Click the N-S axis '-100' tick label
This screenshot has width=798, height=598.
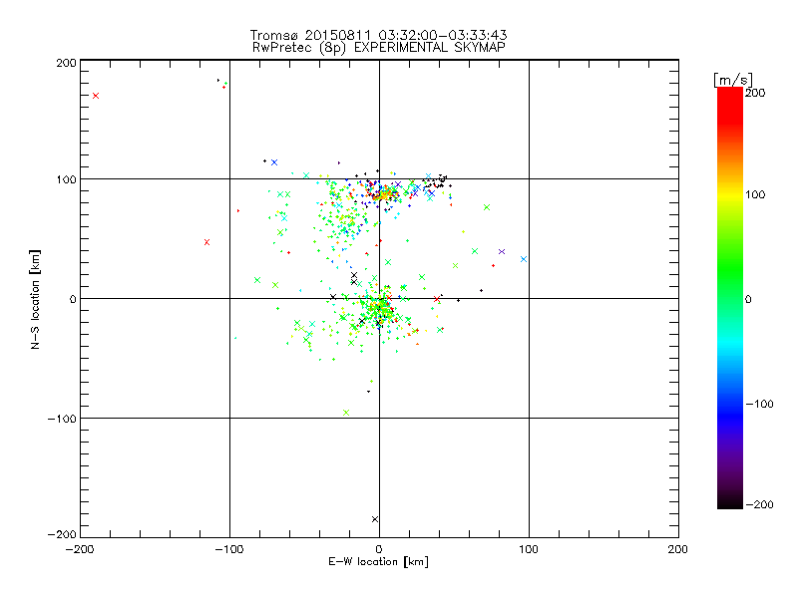pyautogui.click(x=62, y=419)
